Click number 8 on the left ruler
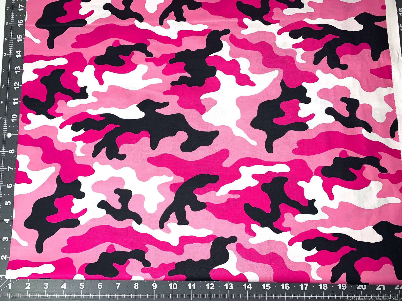The width and height of the screenshot is (402, 301). (12, 151)
